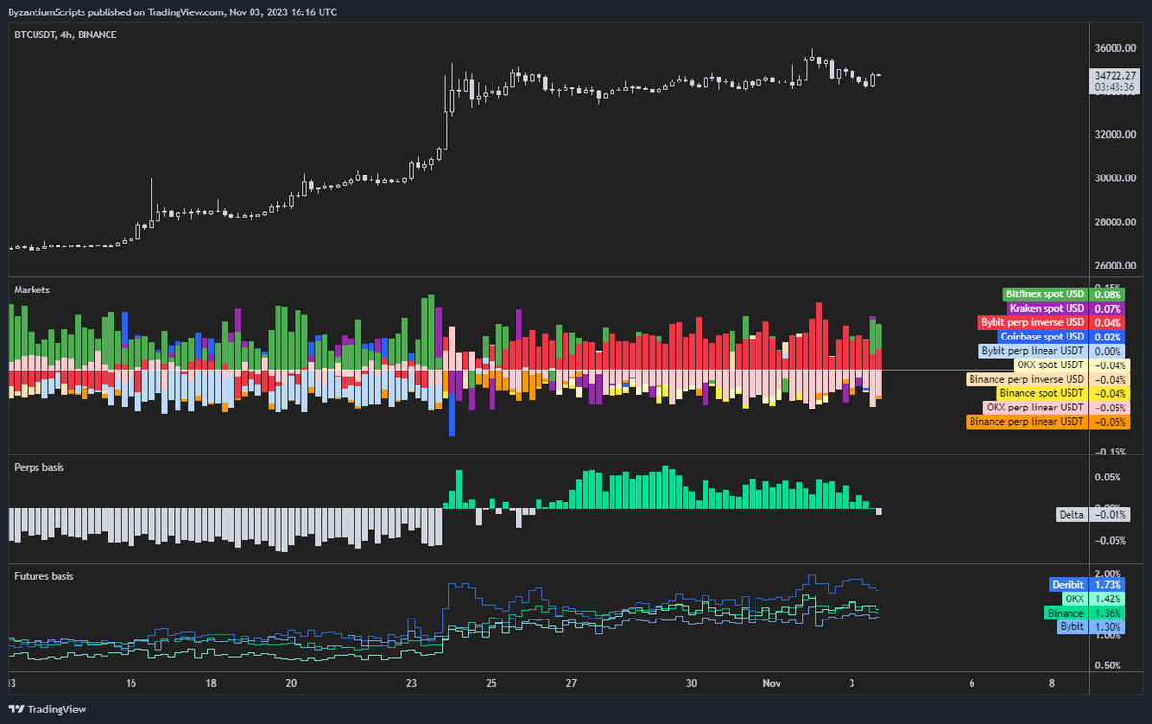Viewport: 1152px width, 724px height.
Task: Click the 1.42% OKX value
Action: tap(1108, 597)
